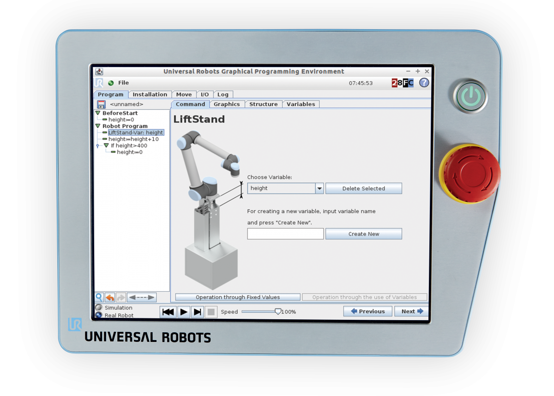554x396 pixels.
Task: Collapse the If height>400 node
Action: (x=106, y=146)
